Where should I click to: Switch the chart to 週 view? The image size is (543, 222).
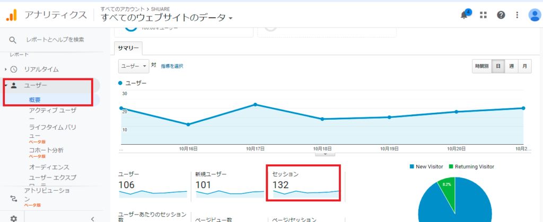pos(511,66)
